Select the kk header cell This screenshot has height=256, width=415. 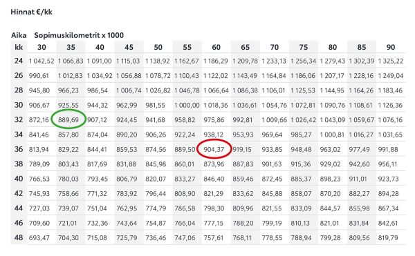click(x=19, y=47)
